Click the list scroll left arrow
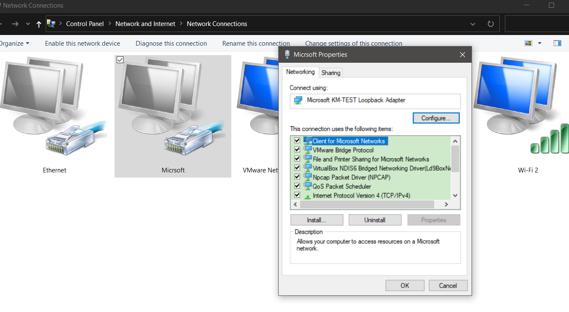 pyautogui.click(x=295, y=204)
